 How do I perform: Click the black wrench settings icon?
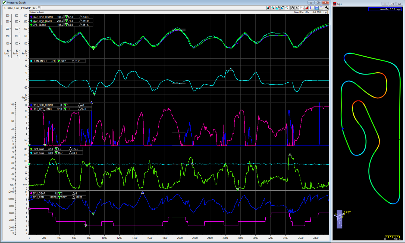[x=326, y=8]
